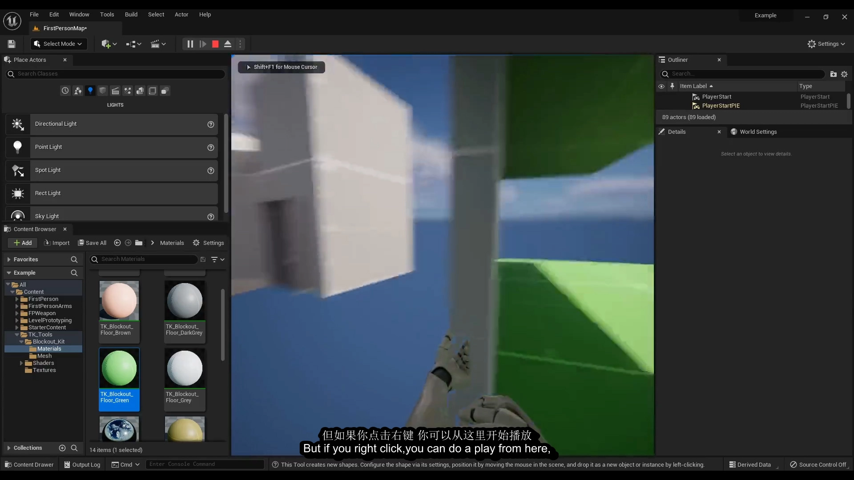Screen dimensions: 854x480
Task: Save the current level icon
Action: [12, 44]
